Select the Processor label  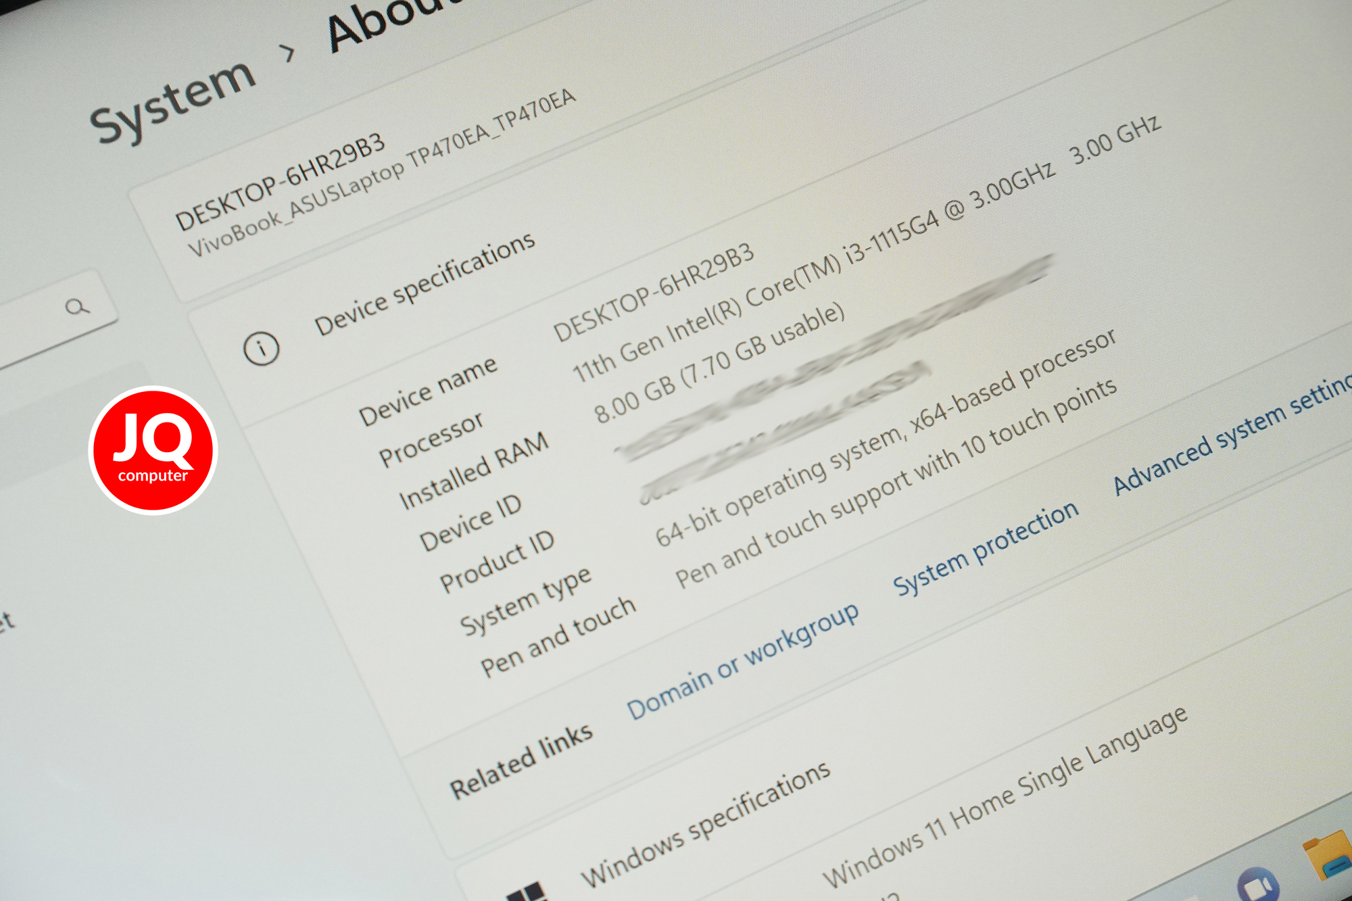coord(431,439)
